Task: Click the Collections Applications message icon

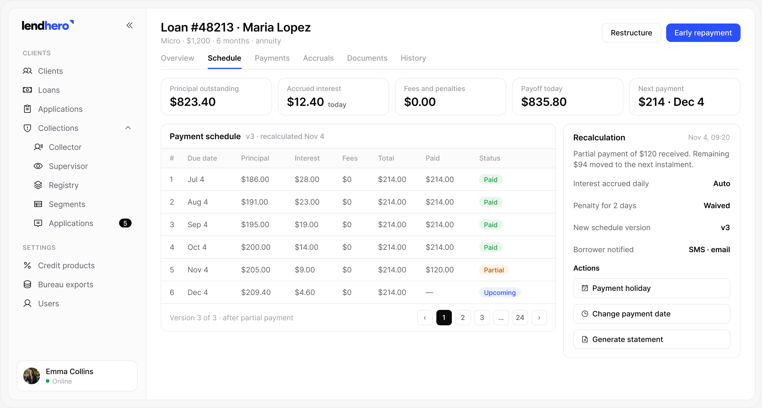Action: tap(38, 223)
